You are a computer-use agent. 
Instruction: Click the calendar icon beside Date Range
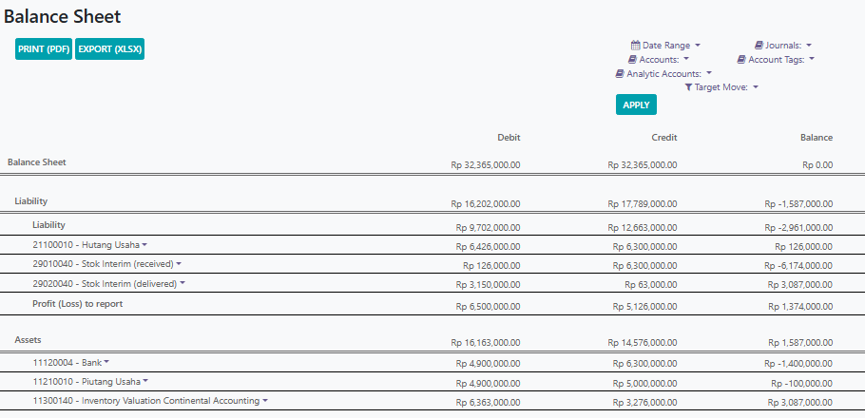(x=636, y=46)
